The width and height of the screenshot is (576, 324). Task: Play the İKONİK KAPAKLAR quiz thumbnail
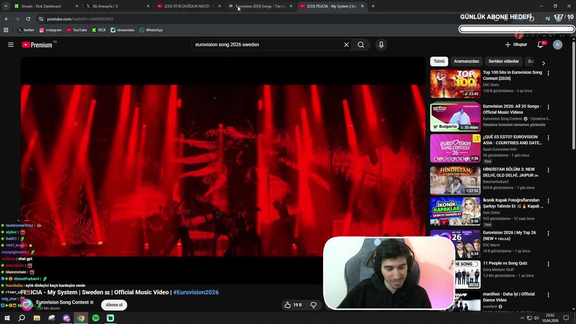(x=455, y=211)
